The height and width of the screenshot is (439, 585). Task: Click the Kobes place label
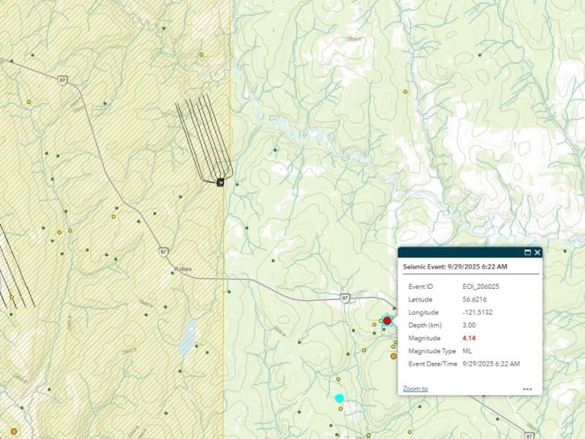183,269
